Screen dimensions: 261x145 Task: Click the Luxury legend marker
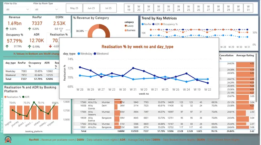pyautogui.click(x=126, y=26)
